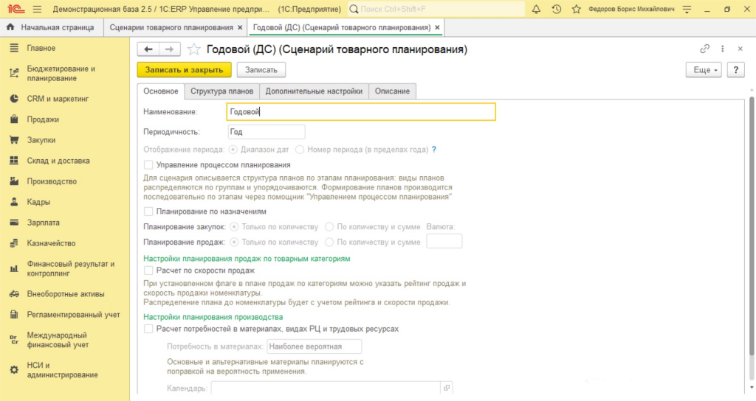Go back with the left arrow button
Screen dimensions: 756x401
pos(148,49)
